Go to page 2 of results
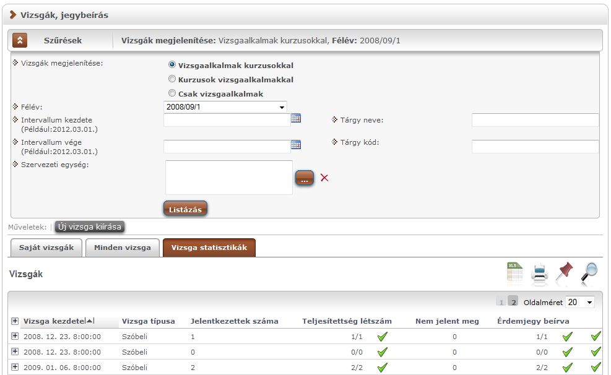Image resolution: width=611 pixels, height=375 pixels. (514, 302)
